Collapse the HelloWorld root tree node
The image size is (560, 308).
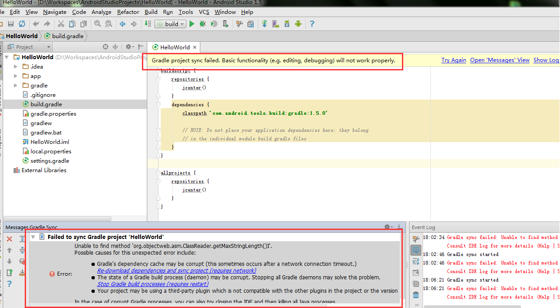coord(7,57)
